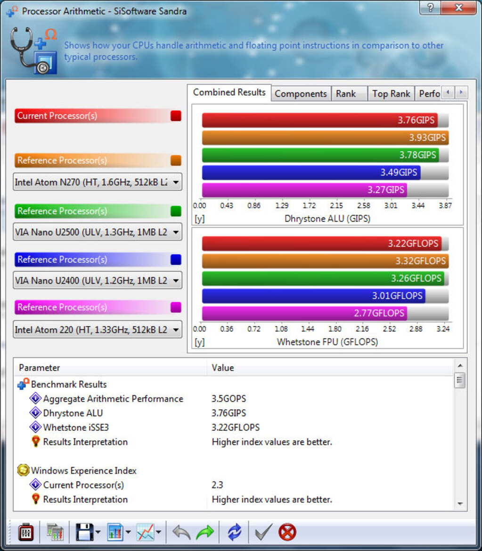Click the bar chart report icon
Screen dimensions: 482x551
pos(115,532)
